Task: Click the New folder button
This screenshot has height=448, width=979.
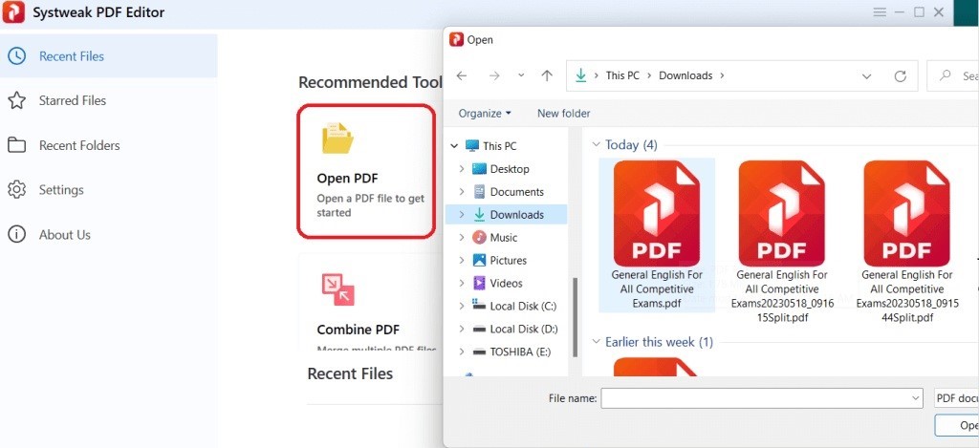Action: click(564, 113)
